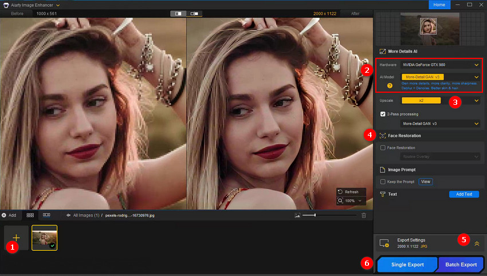The width and height of the screenshot is (487, 276).
Task: Open the Hardware GPU dropdown
Action: pos(440,65)
